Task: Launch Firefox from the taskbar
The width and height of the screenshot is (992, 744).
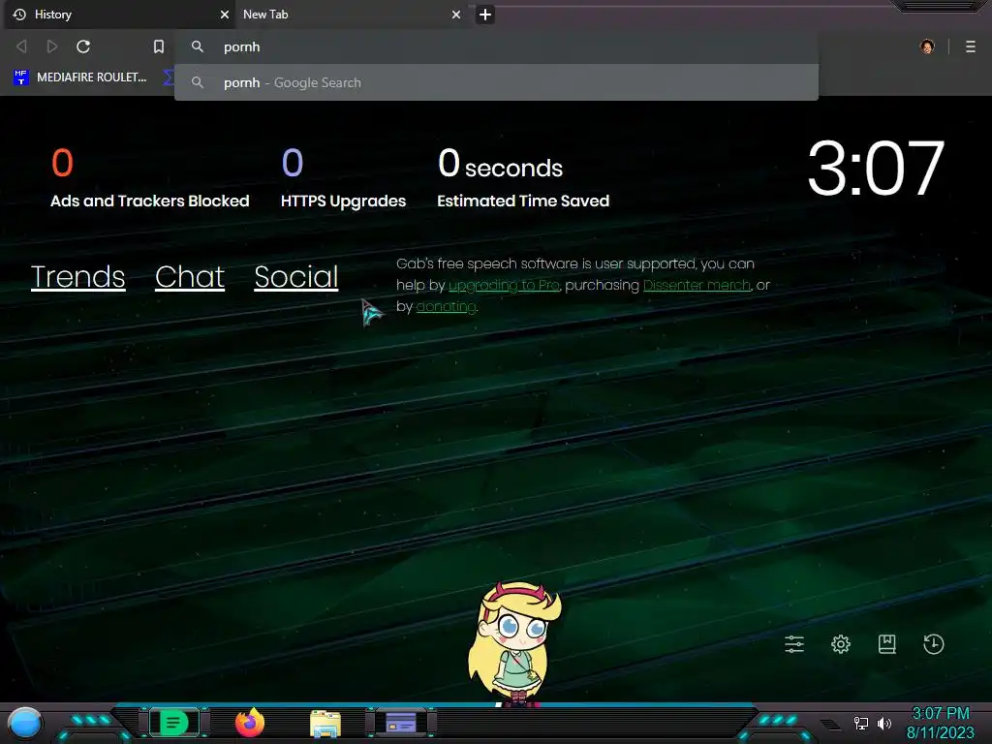Action: coord(250,723)
